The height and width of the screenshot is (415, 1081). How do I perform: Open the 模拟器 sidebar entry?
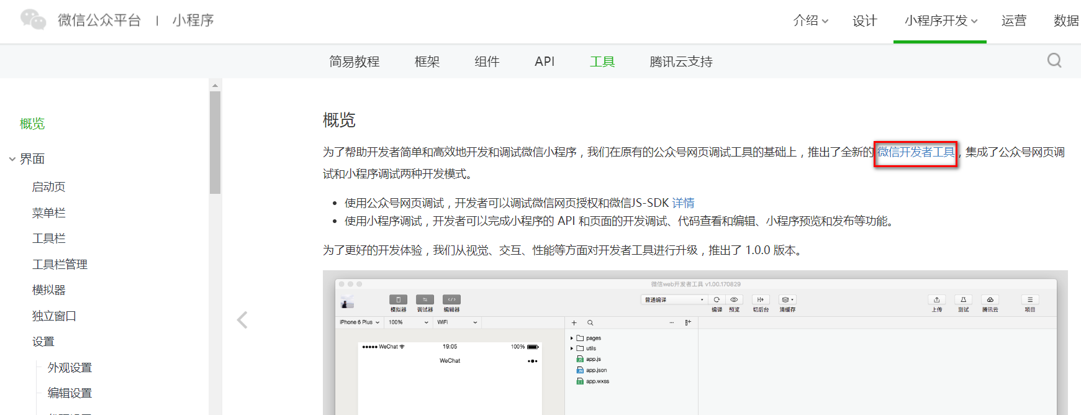(49, 290)
